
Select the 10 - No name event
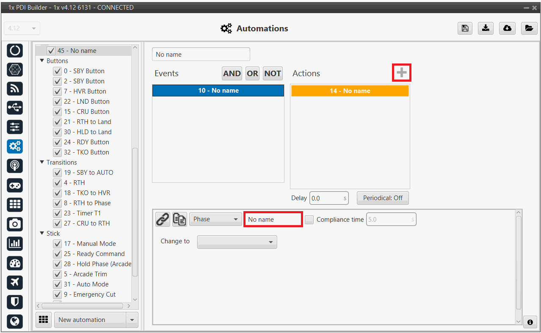pos(218,91)
